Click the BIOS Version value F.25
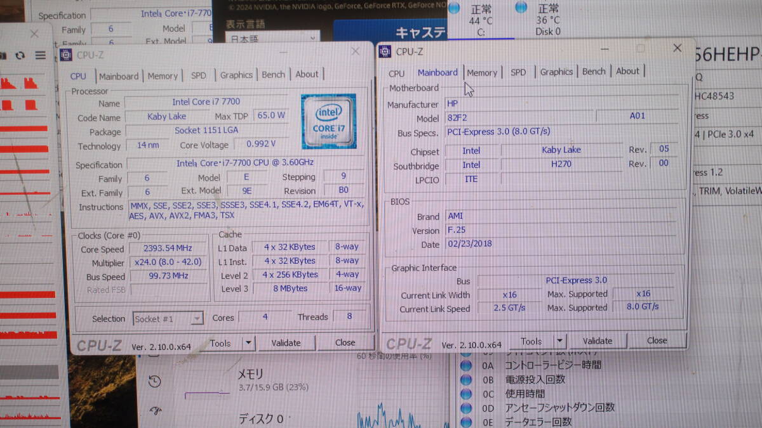 561,230
